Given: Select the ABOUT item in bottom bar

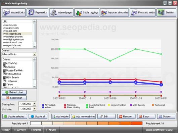Looking at the screenshot, I should (x=51, y=130).
